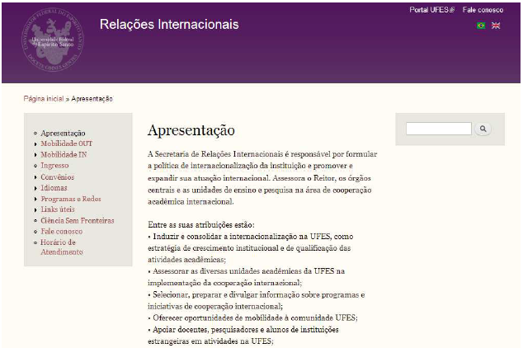Select Apresentação in the sidebar menu
This screenshot has width=523, height=348.
[63, 133]
